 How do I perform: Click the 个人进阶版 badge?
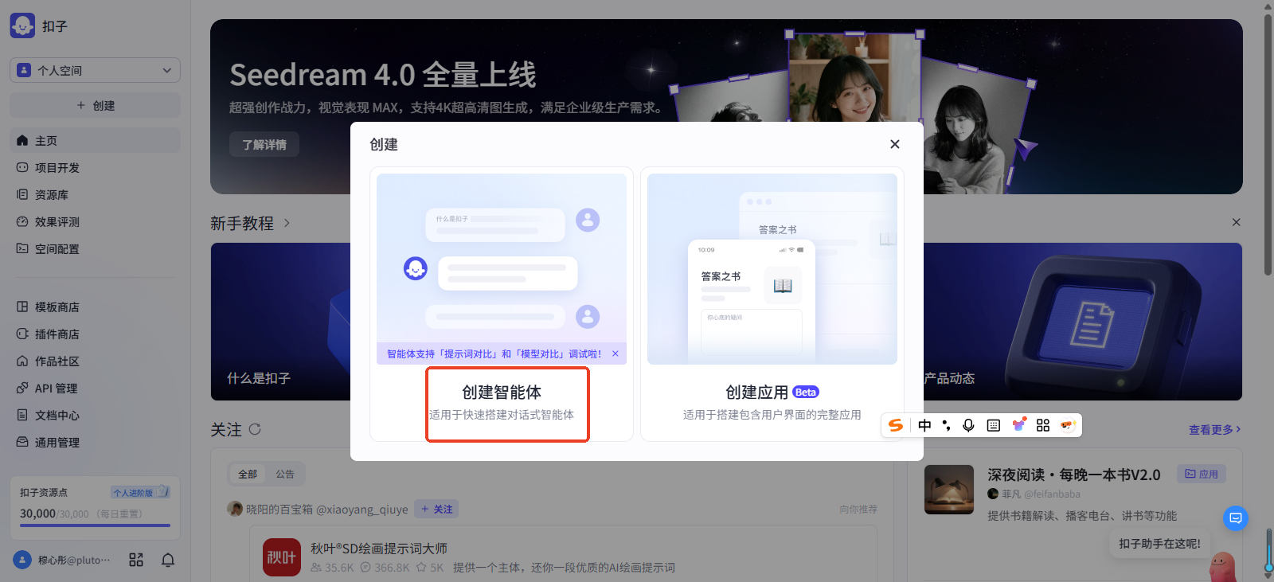pos(140,492)
